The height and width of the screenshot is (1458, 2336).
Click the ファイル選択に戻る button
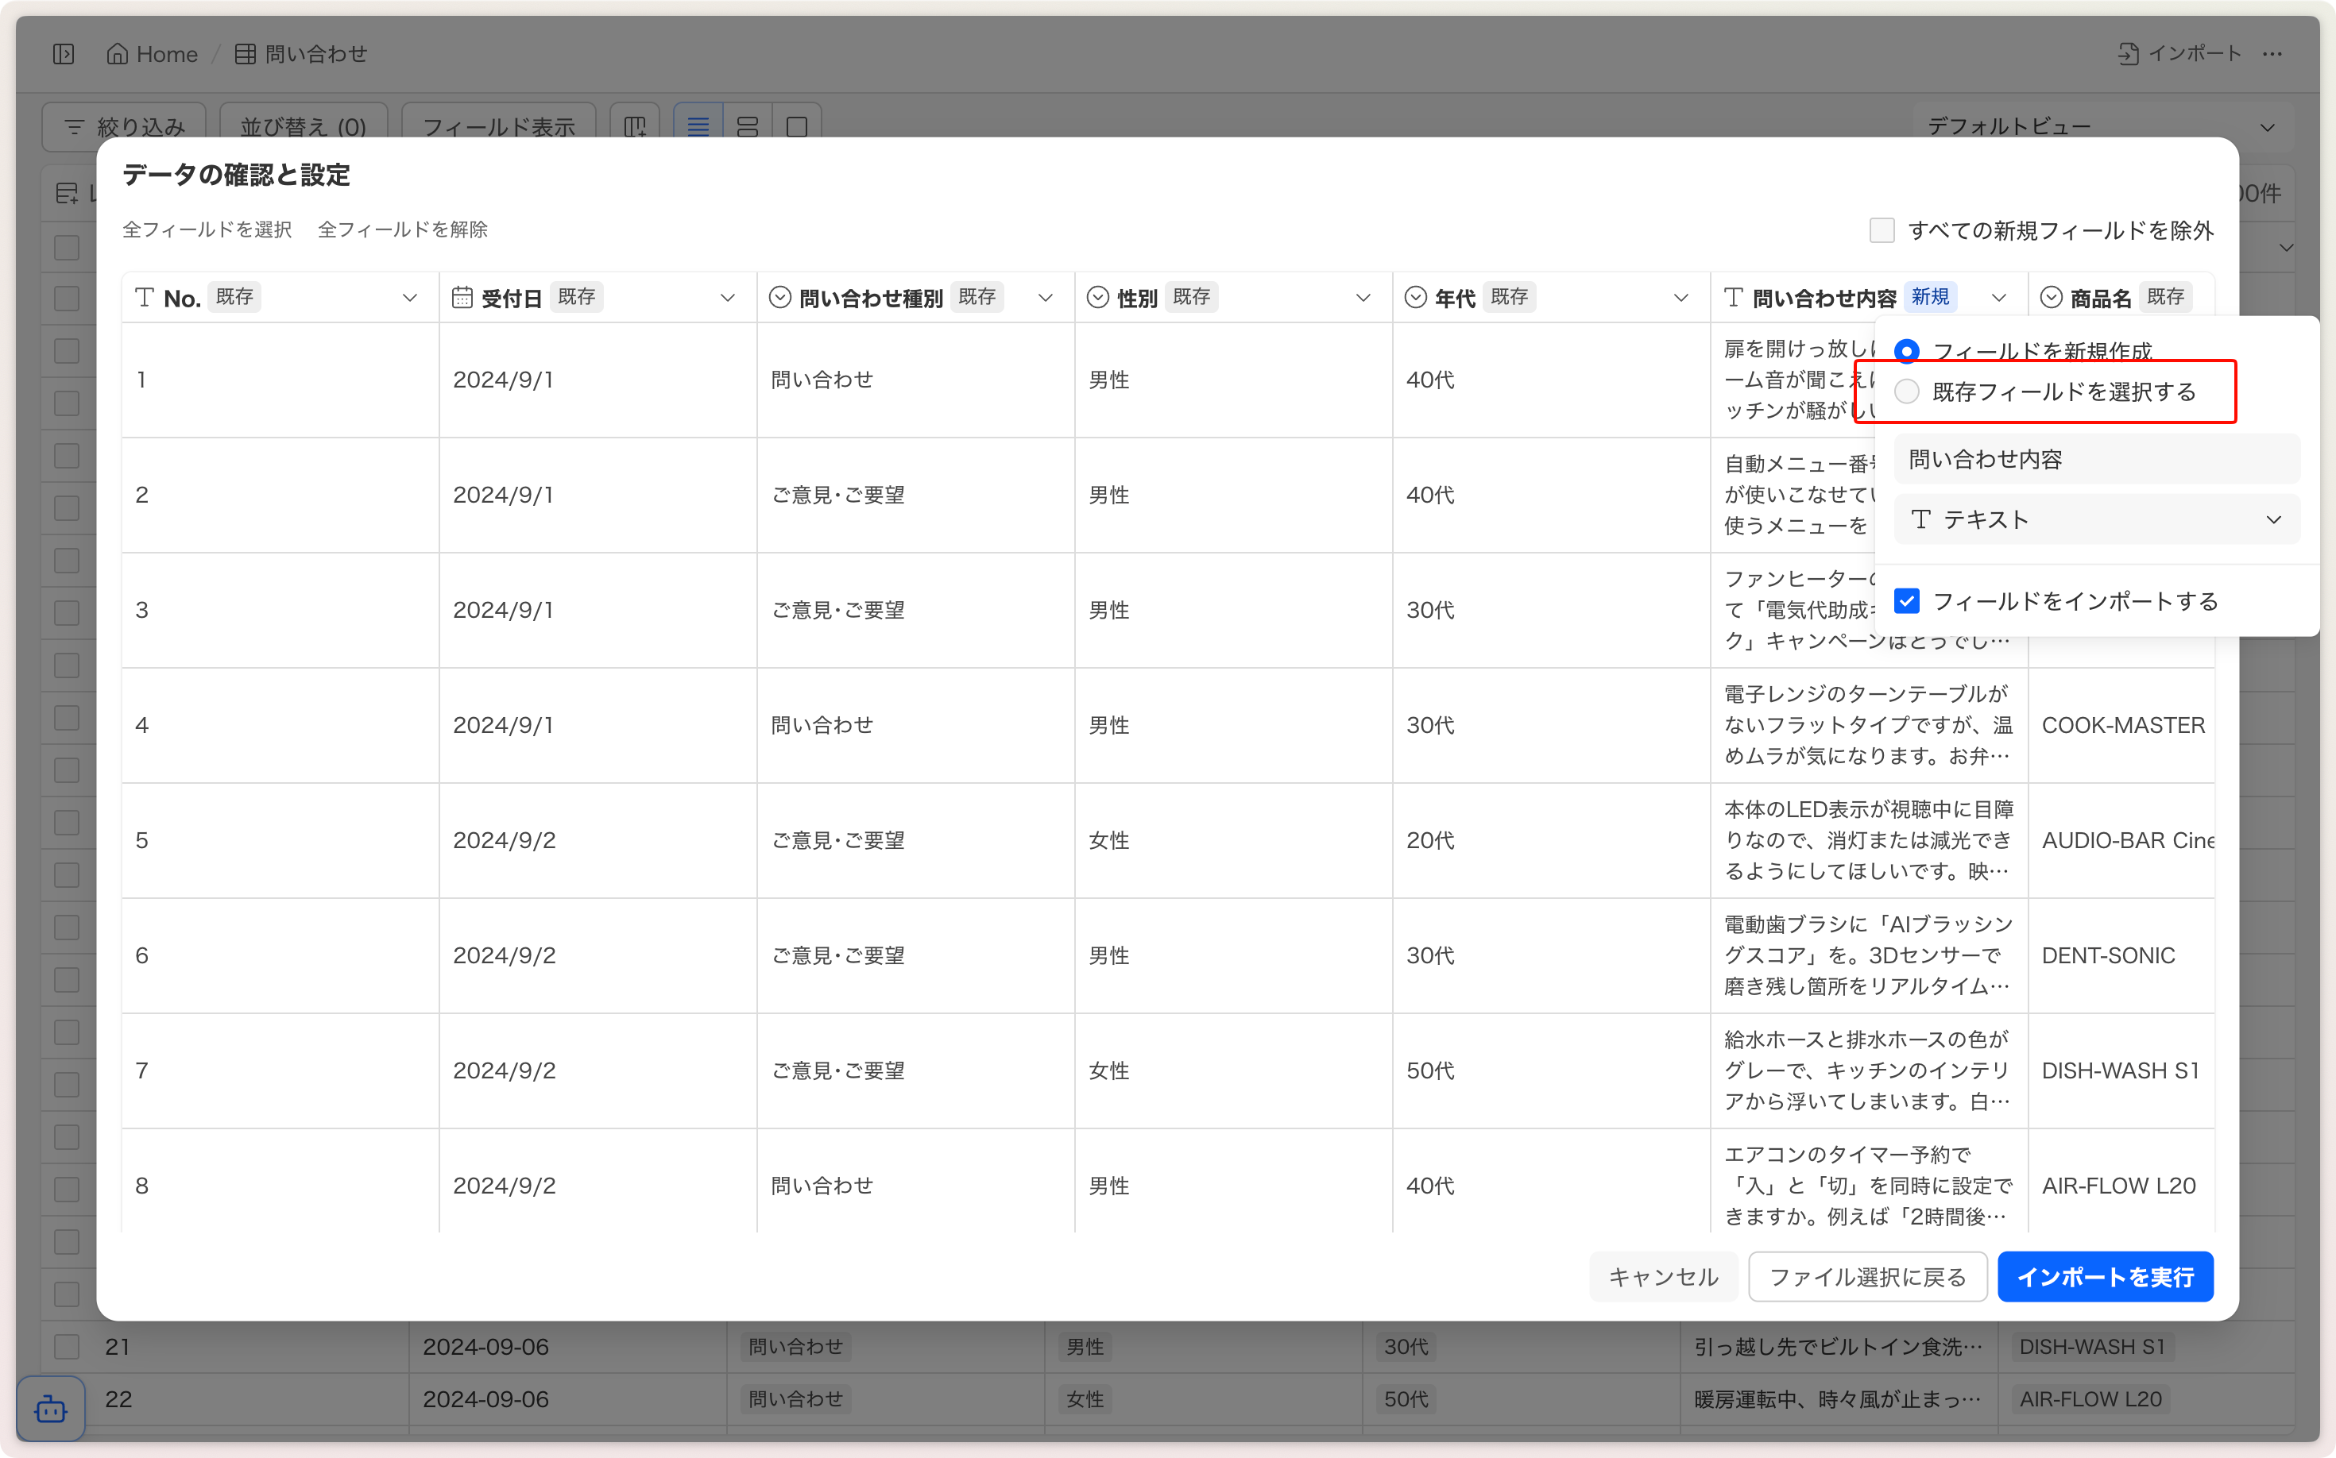pyautogui.click(x=1867, y=1277)
